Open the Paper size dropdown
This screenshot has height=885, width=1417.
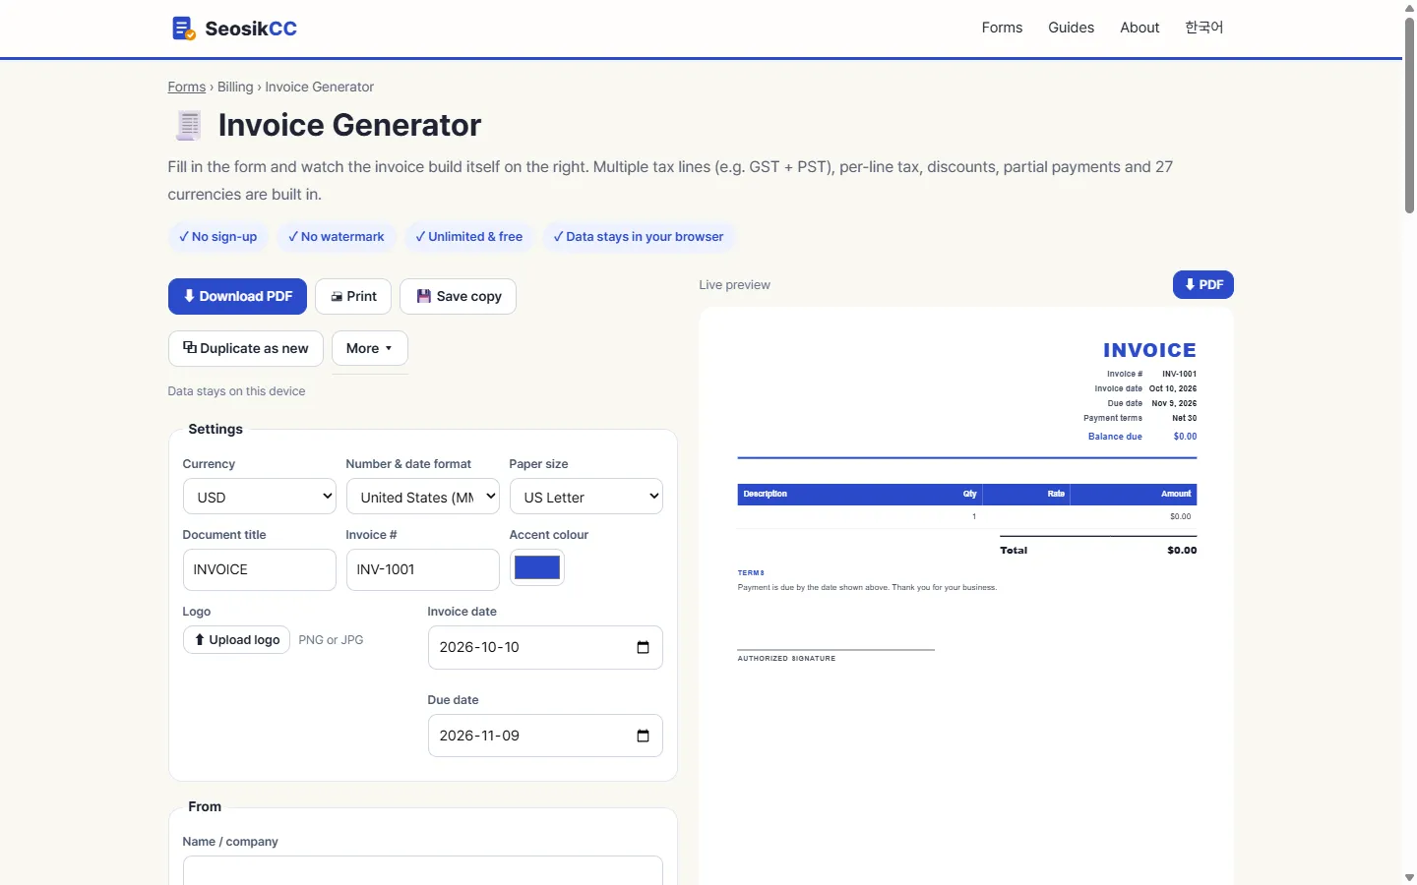(x=586, y=497)
